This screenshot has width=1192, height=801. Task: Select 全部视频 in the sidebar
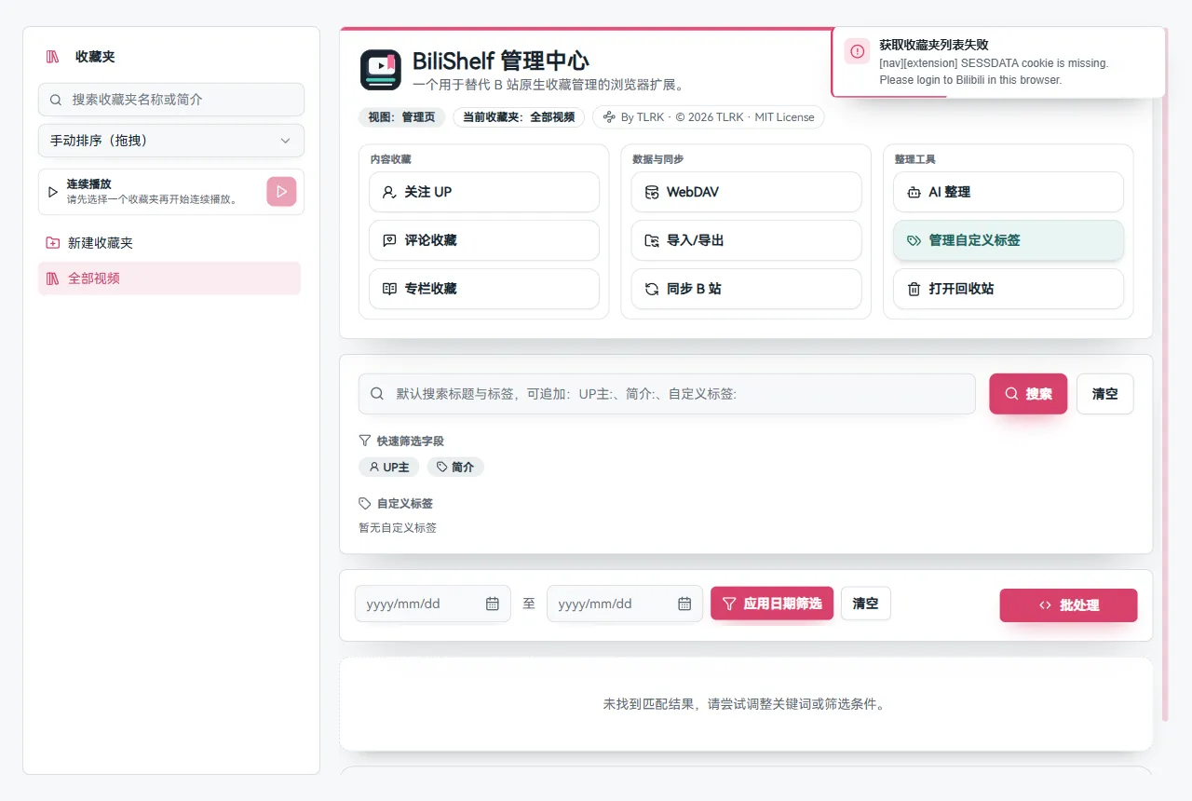[169, 278]
